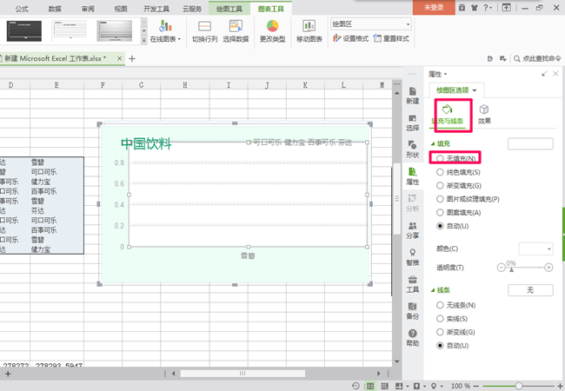Image resolution: width=565 pixels, height=391 pixels.
Task: Click the skin (shirt) icon in title bar
Action: 475,8
